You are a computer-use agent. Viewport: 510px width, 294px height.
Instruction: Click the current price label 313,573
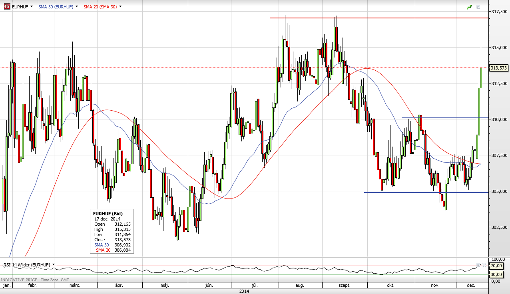click(x=498, y=68)
